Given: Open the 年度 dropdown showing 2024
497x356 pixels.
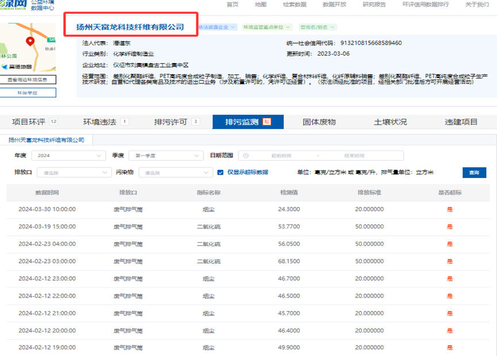Looking at the screenshot, I should coord(68,156).
